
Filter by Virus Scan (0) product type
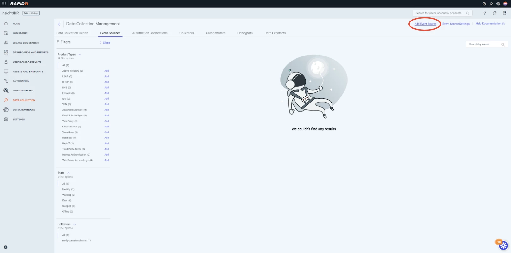[70, 132]
